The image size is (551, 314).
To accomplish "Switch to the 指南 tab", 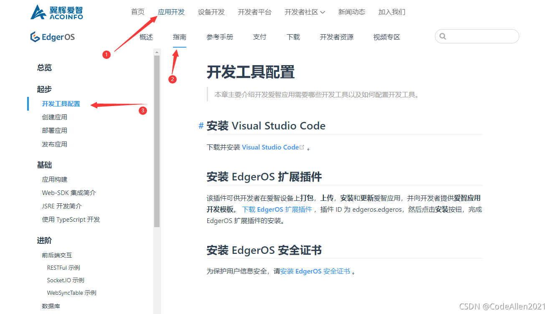I will tap(180, 37).
